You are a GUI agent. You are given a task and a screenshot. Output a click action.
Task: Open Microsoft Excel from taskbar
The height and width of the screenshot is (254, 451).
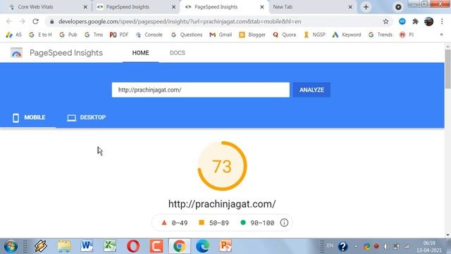pyautogui.click(x=110, y=246)
